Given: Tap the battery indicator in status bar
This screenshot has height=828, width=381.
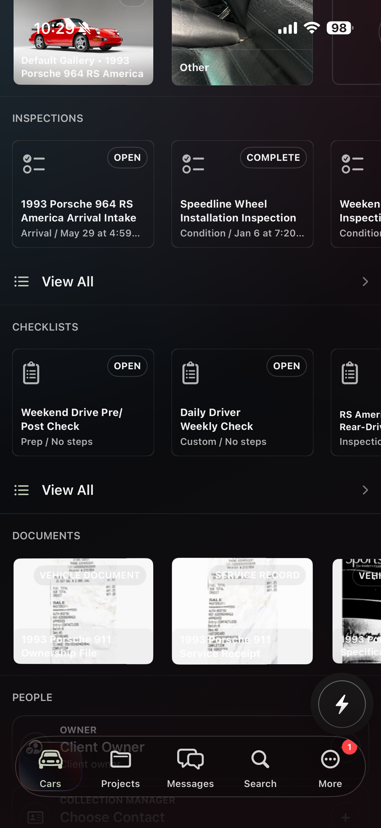Looking at the screenshot, I should click(340, 28).
